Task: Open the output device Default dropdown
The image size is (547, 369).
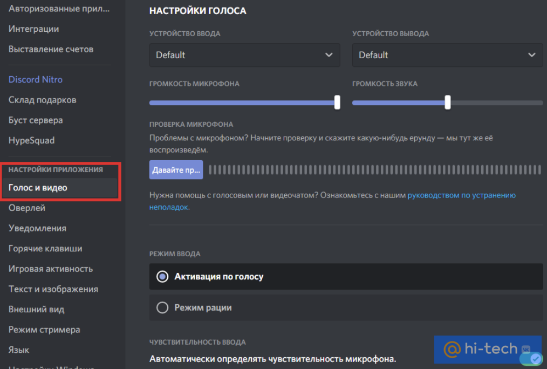Action: 448,55
